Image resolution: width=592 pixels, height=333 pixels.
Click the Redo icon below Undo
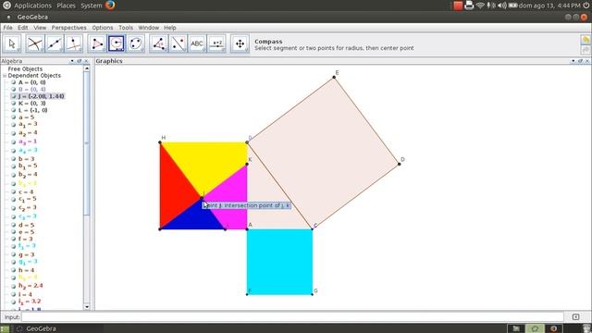click(x=586, y=50)
